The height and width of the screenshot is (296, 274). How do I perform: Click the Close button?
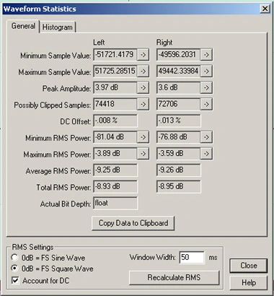click(249, 266)
